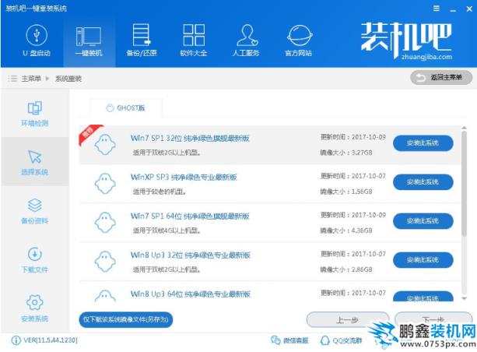The width and height of the screenshot is (477, 352).
Task: Select the 一键装机 computer icon
Action: click(89, 36)
